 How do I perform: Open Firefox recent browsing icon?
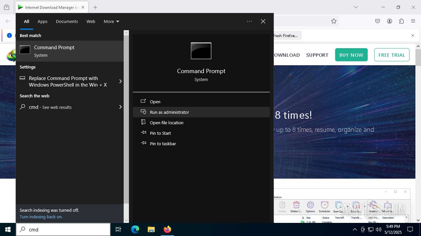pyautogui.click(x=7, y=7)
